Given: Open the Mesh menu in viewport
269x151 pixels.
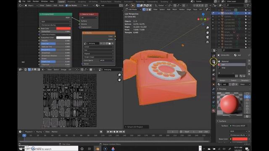Looking at the screenshot, I should click(175, 9).
